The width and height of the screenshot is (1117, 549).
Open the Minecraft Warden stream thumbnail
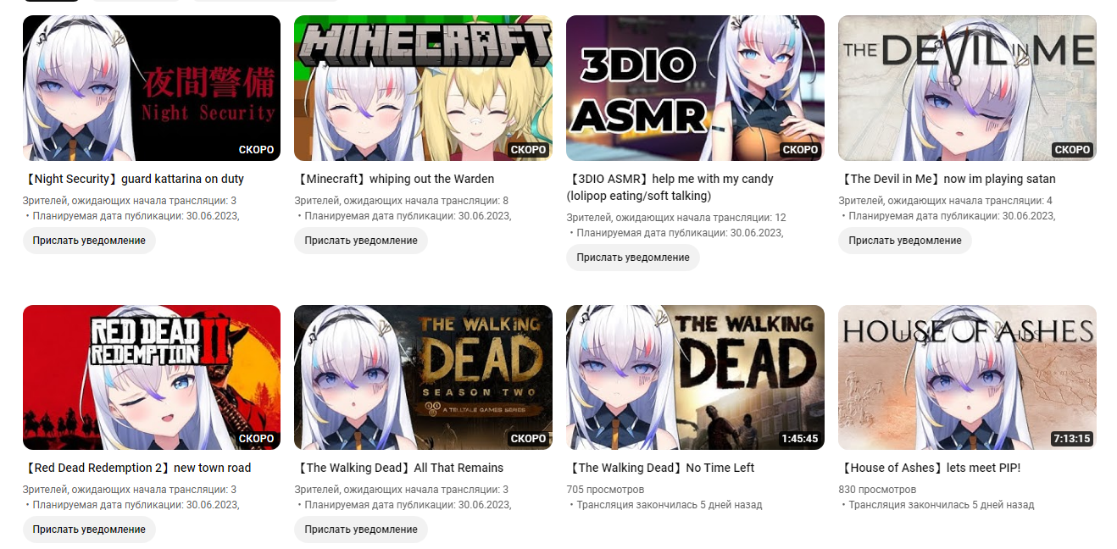click(x=423, y=88)
